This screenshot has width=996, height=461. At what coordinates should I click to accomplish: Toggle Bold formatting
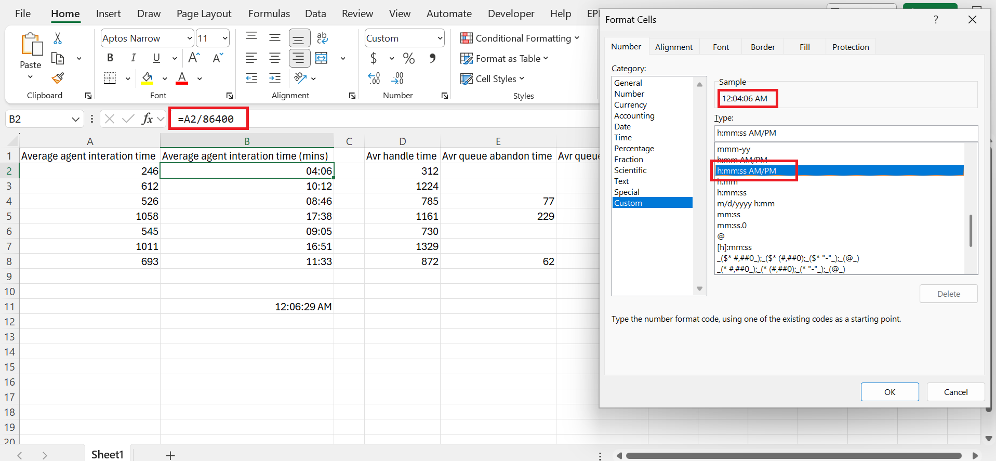coord(110,58)
